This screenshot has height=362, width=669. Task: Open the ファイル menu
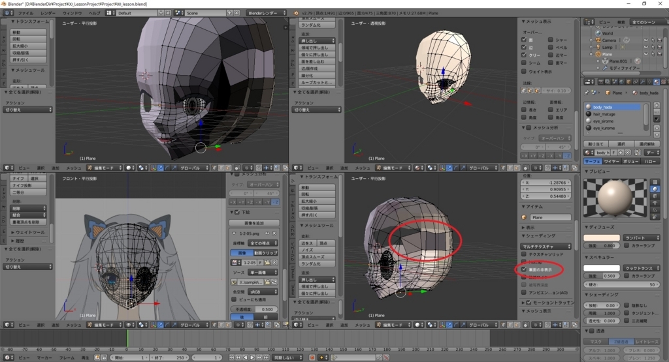pos(25,13)
